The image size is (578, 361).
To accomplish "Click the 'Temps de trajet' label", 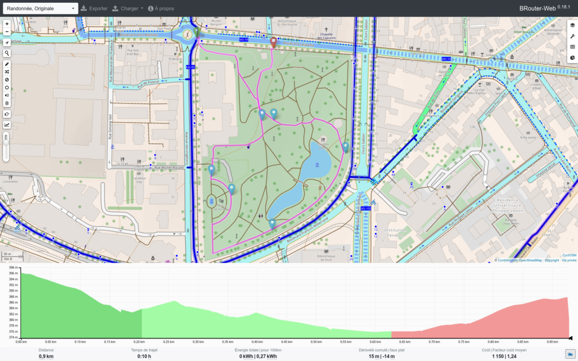I will tap(144, 350).
